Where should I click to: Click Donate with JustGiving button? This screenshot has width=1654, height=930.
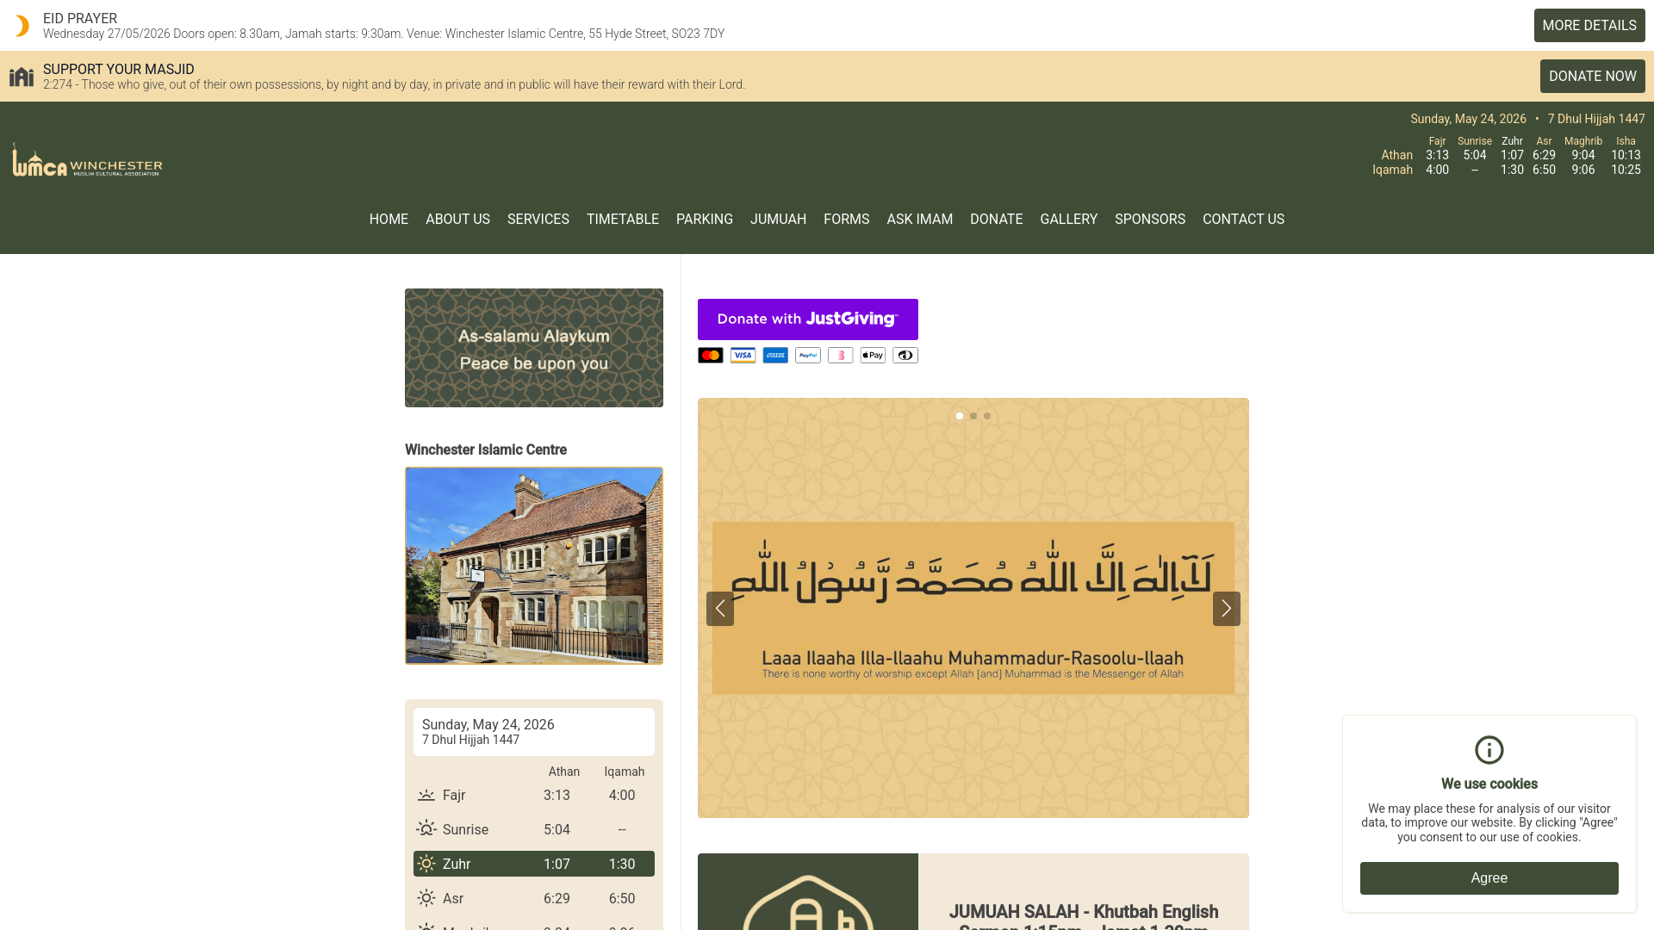pos(808,319)
